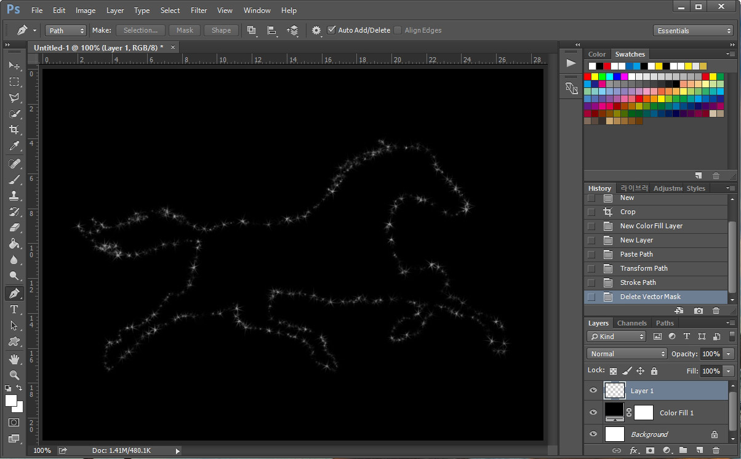Open the Image menu
This screenshot has height=459, width=741.
pos(86,10)
